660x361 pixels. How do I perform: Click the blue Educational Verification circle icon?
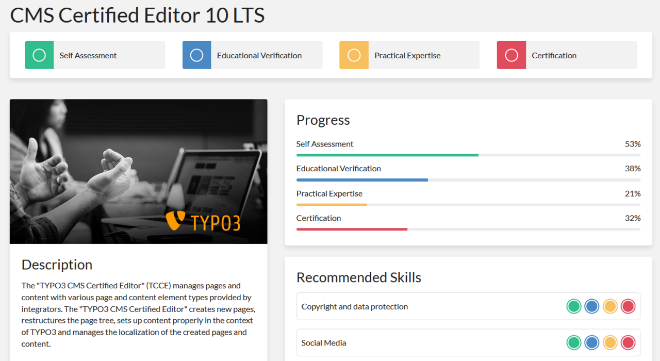pyautogui.click(x=196, y=55)
